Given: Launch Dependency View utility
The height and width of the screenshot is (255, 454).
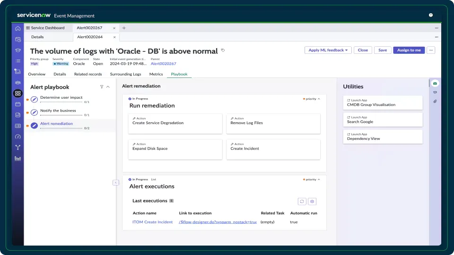Looking at the screenshot, I should pos(383,136).
